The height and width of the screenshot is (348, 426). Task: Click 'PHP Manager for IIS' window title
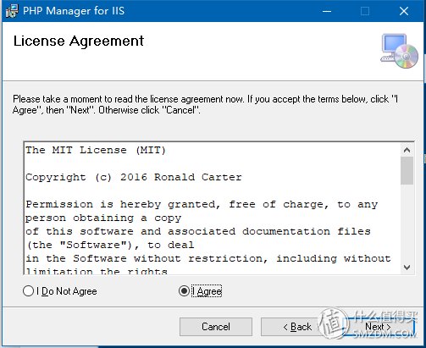74,11
